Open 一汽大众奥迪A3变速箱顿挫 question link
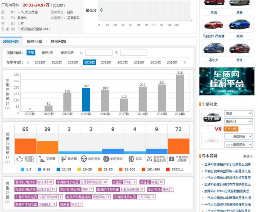 tap(227, 204)
